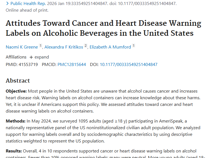Click the Affiliations label

click(x=16, y=57)
